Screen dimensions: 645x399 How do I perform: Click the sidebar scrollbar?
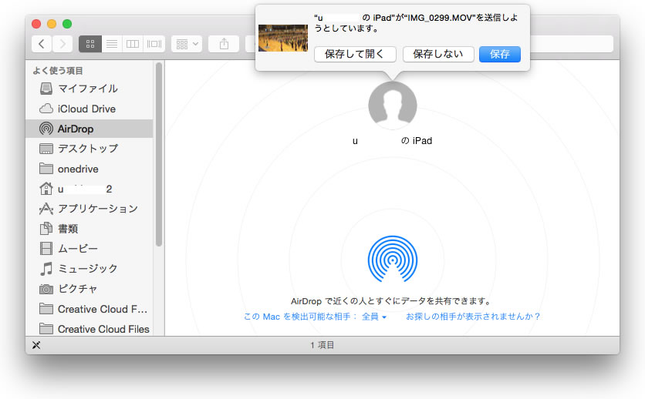pyautogui.click(x=159, y=154)
